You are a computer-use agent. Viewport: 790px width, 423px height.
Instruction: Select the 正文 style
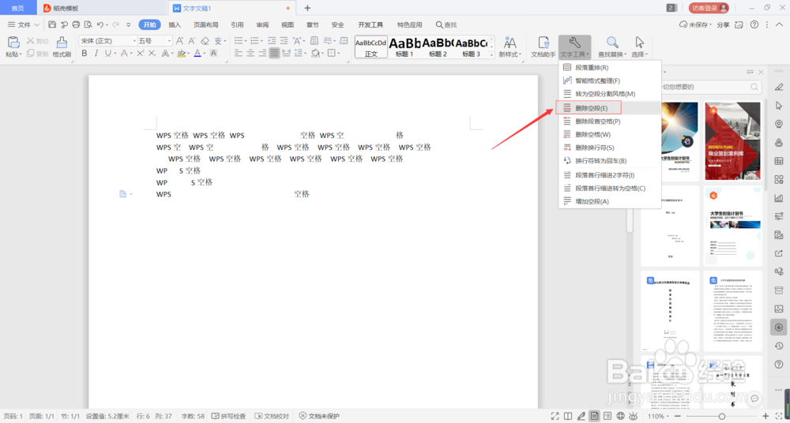(371, 47)
